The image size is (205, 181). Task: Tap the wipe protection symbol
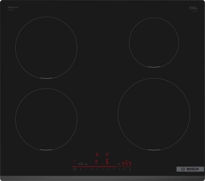pyautogui.click(x=86, y=164)
